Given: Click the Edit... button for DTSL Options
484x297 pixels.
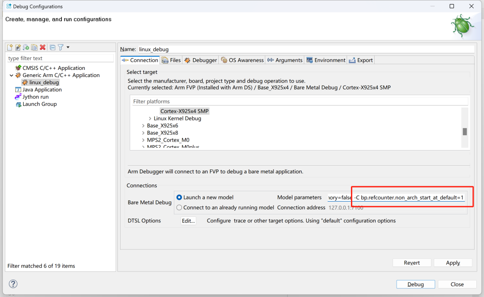Looking at the screenshot, I should click(188, 221).
